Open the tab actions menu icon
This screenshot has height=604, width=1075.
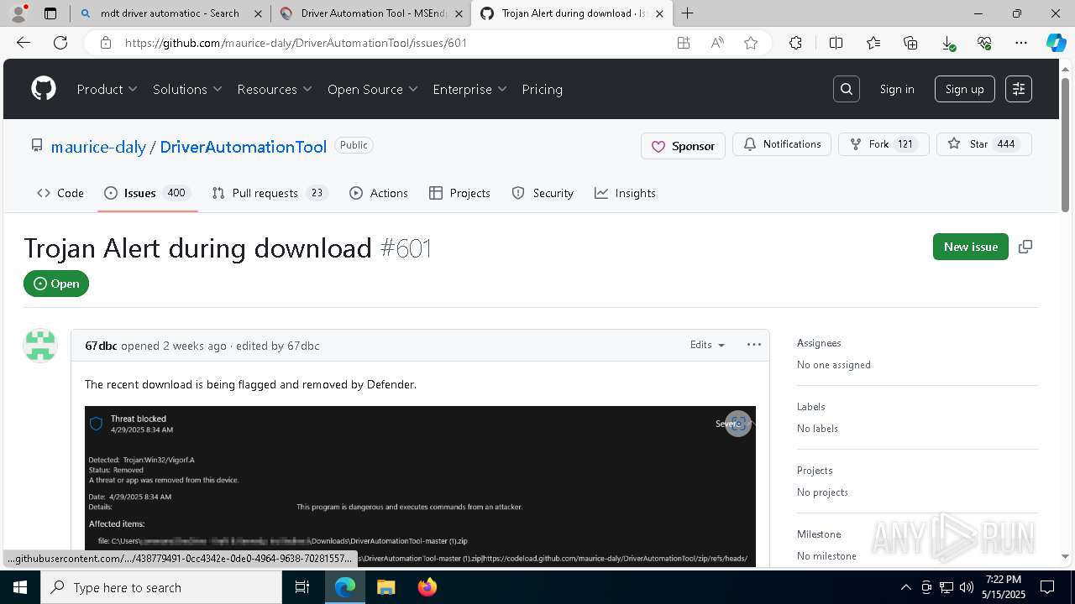pyautogui.click(x=50, y=13)
